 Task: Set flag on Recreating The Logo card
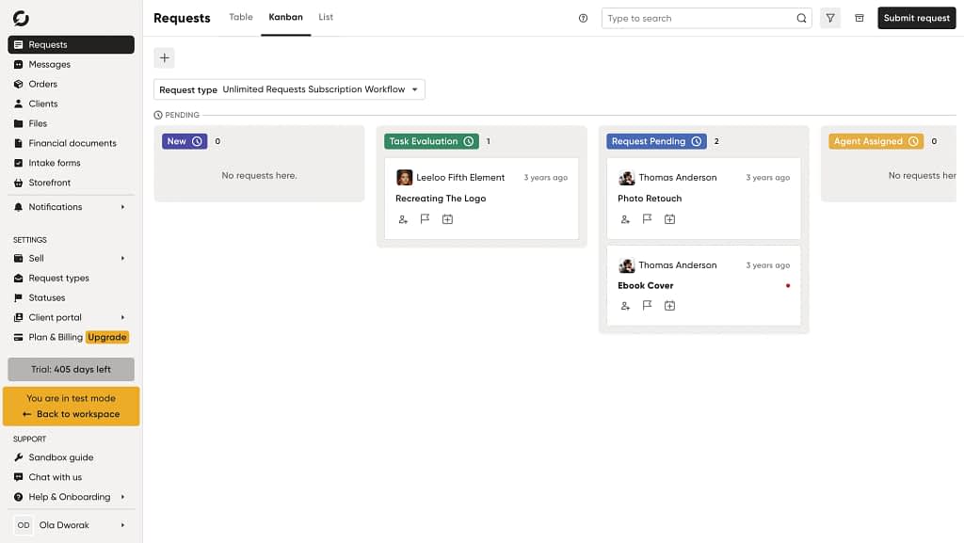click(x=425, y=218)
